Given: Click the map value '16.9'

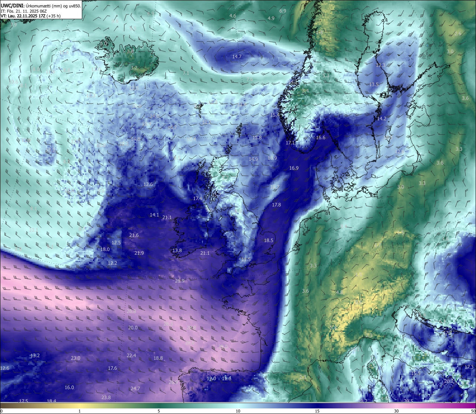Looking at the screenshot, I should tap(294, 168).
